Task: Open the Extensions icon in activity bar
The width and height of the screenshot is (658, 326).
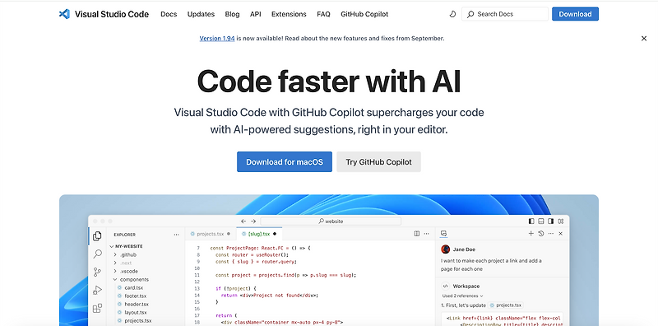Action: click(97, 309)
